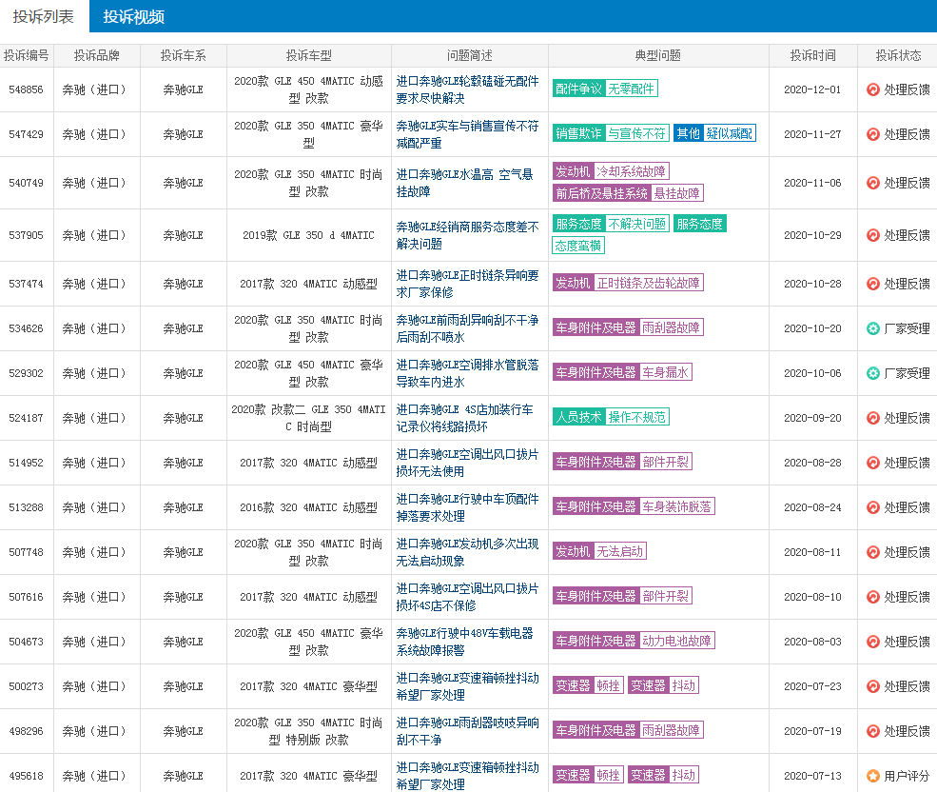This screenshot has width=937, height=792.
Task: Click the 投诉编号 column header
Action: [x=27, y=55]
